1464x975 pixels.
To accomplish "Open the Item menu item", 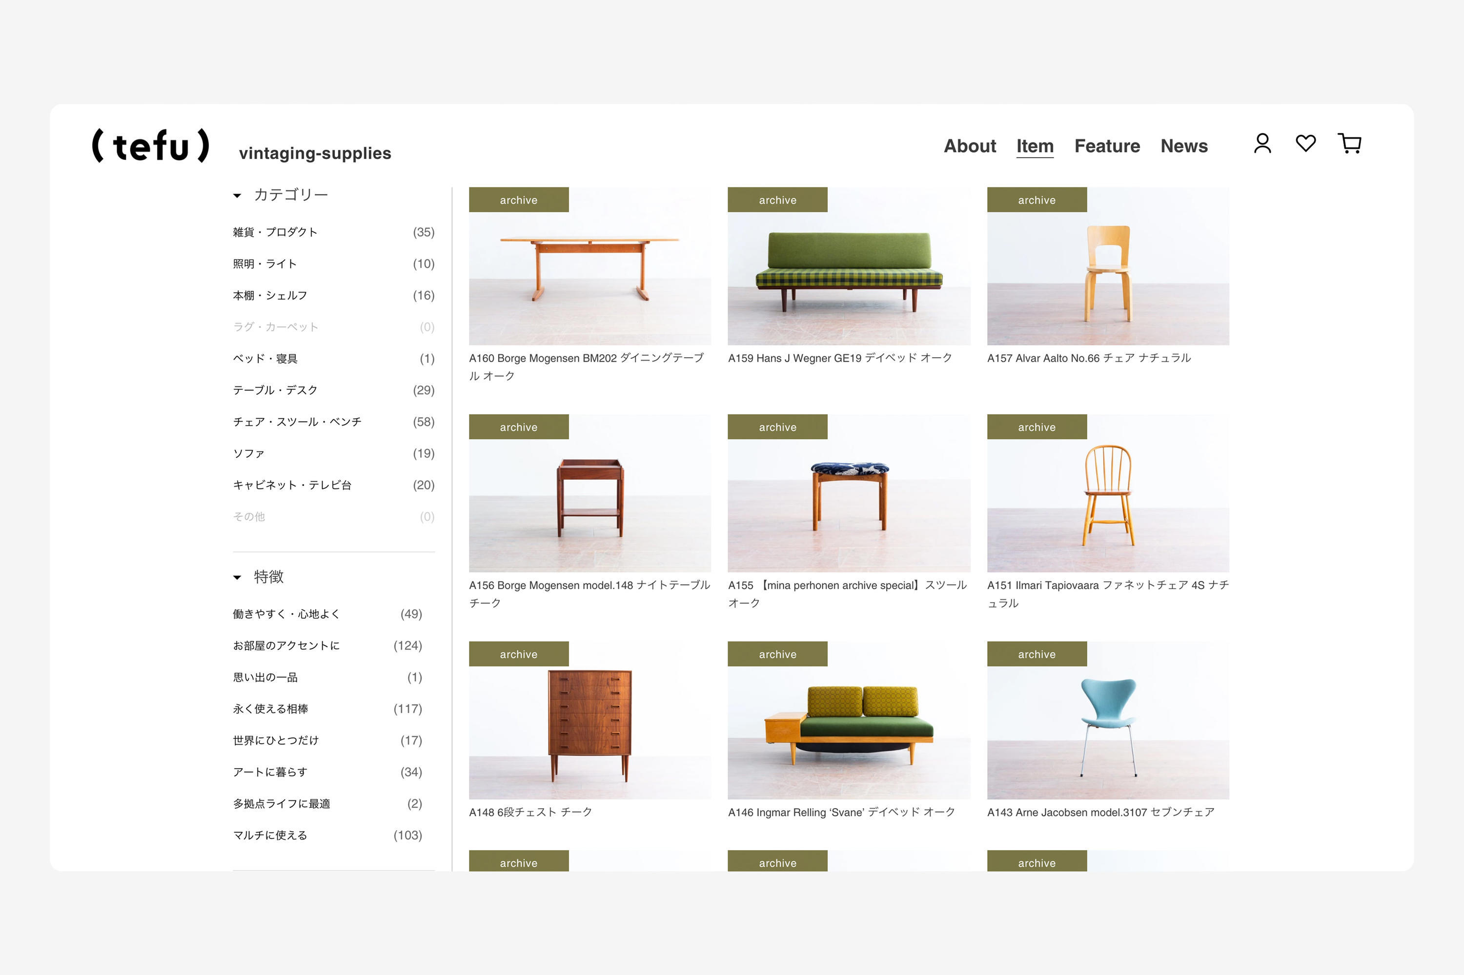I will [x=1035, y=146].
